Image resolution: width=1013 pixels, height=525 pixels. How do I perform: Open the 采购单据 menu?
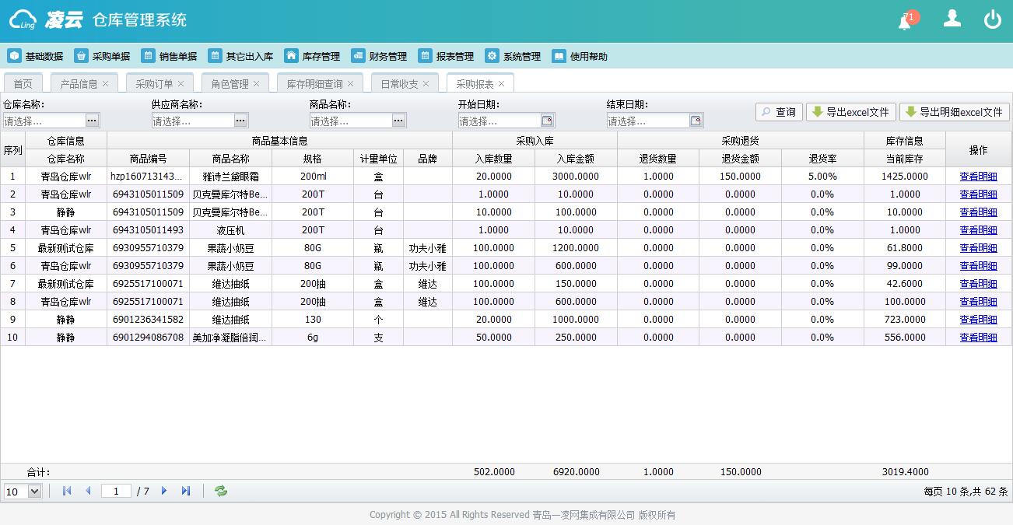click(103, 56)
